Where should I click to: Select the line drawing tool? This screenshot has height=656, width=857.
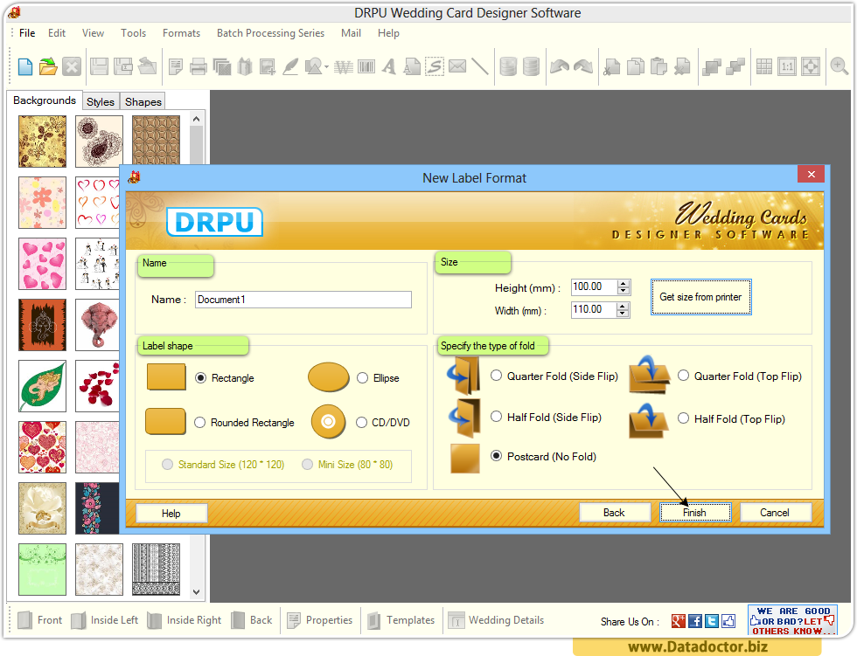[480, 67]
